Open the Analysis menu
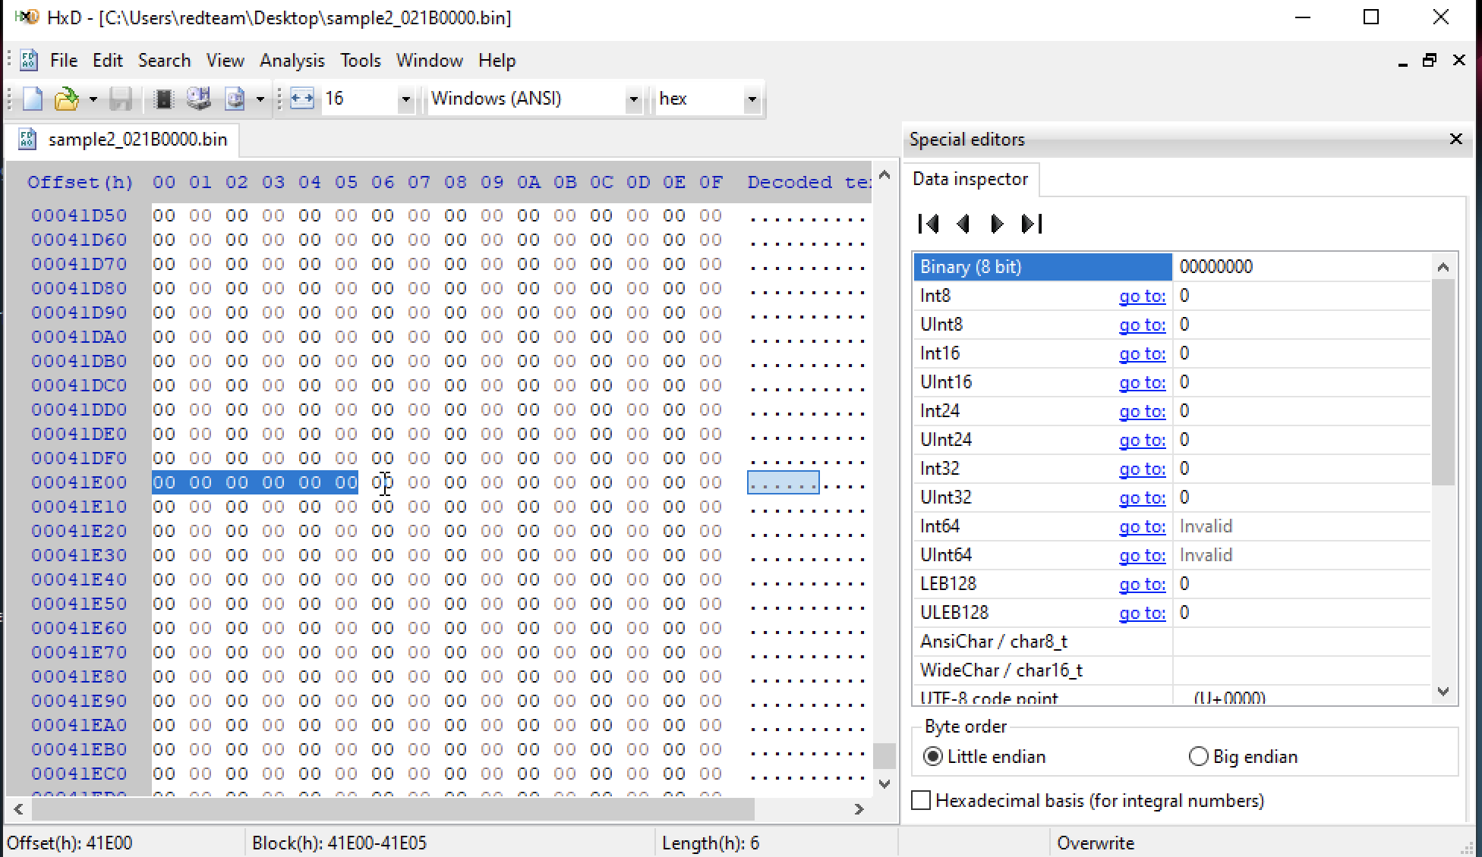This screenshot has width=1482, height=857. point(292,61)
